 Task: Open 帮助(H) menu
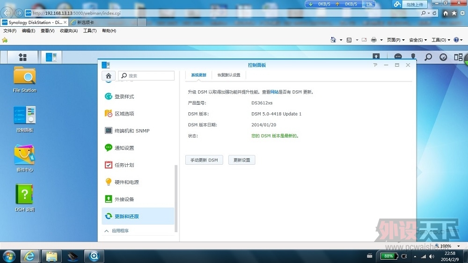click(x=109, y=31)
